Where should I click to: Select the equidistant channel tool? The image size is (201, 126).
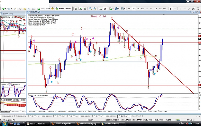193,9
